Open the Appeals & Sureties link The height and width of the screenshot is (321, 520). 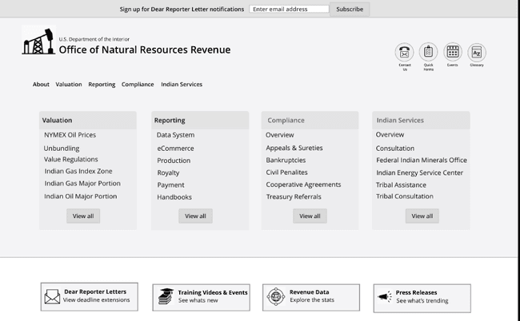pos(294,148)
